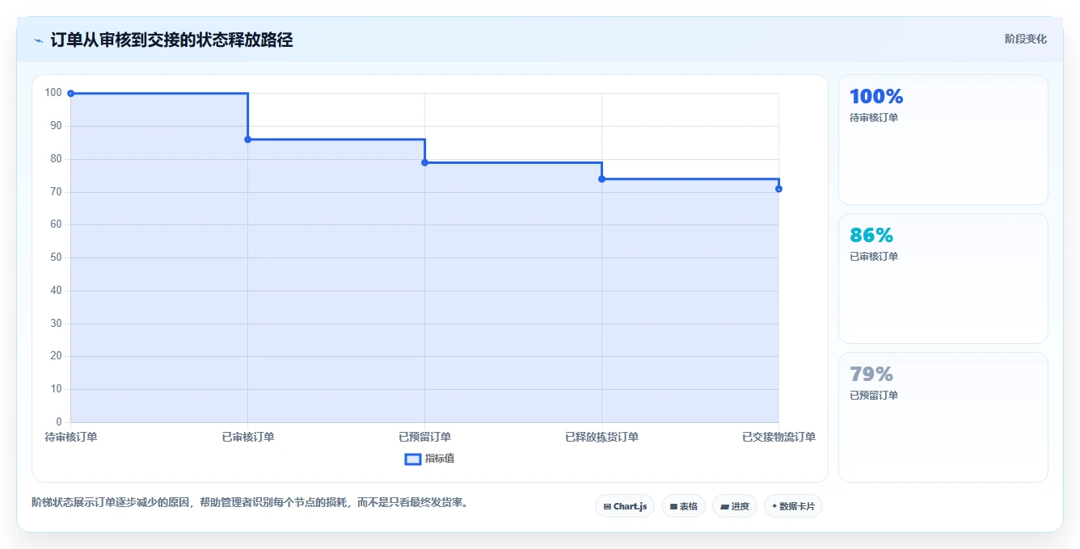Click the 已审核订单 x-axis label

tap(247, 437)
